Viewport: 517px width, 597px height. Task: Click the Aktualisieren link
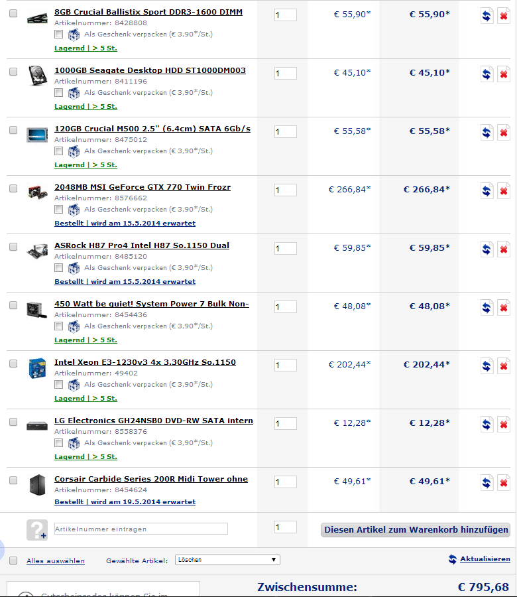coord(485,559)
